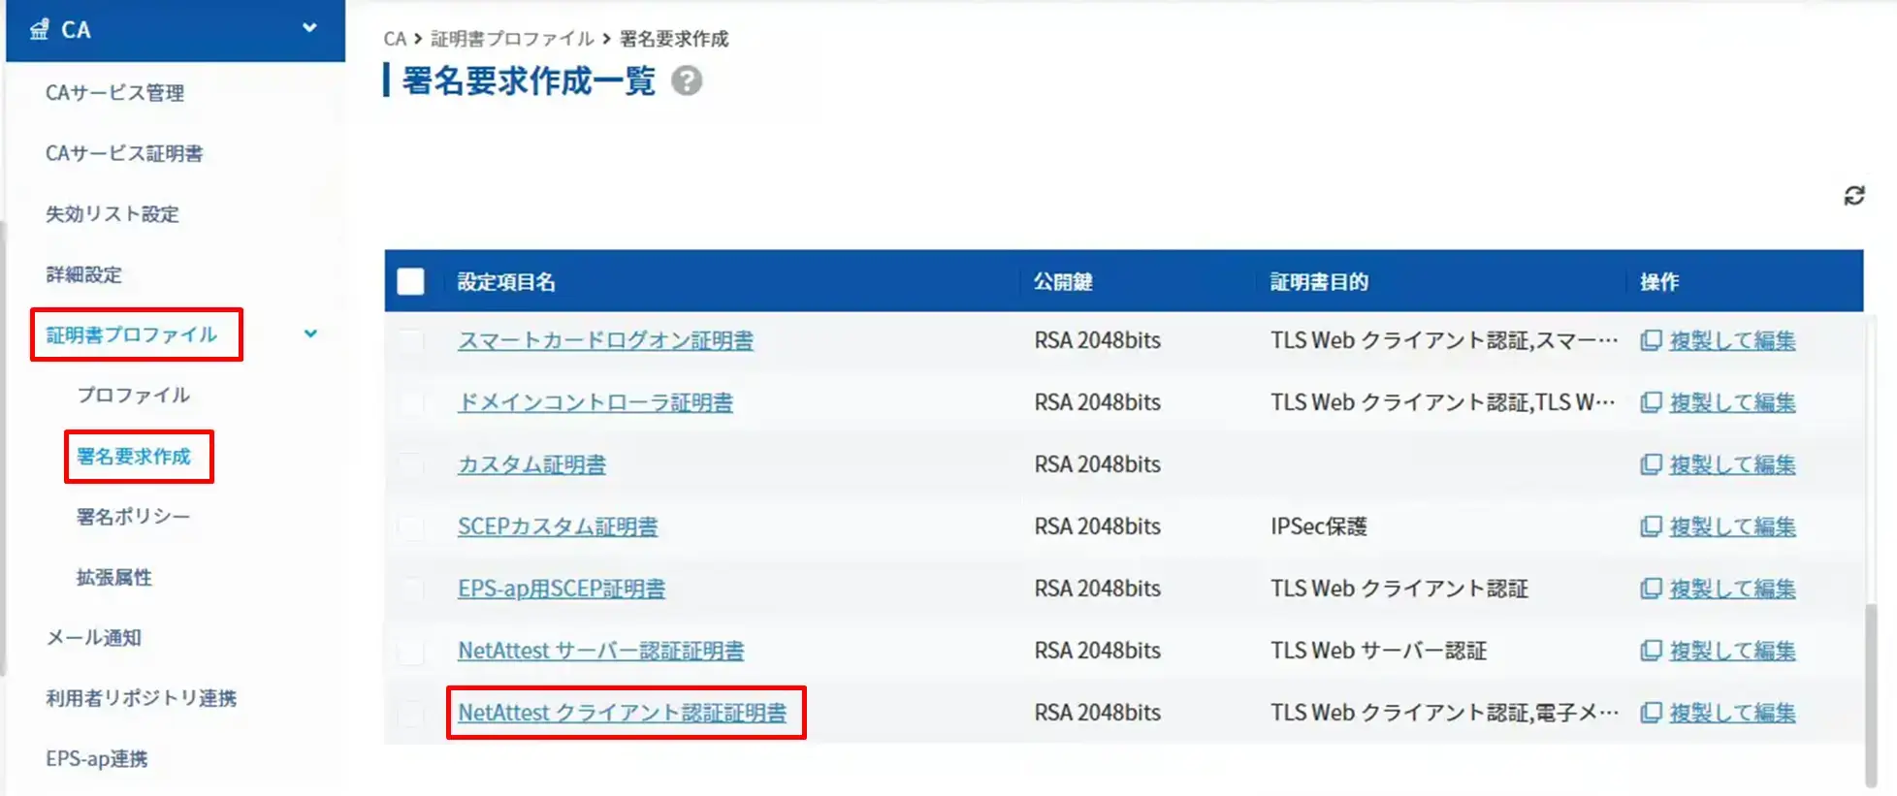Click the CA building icon in sidebar header

click(39, 30)
